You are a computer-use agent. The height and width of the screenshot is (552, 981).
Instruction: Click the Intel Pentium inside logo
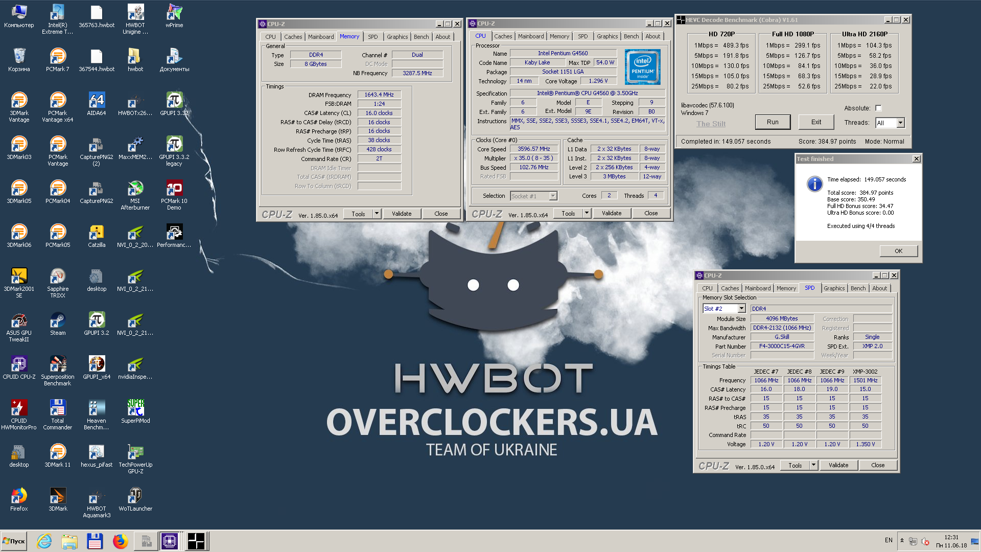pos(642,67)
